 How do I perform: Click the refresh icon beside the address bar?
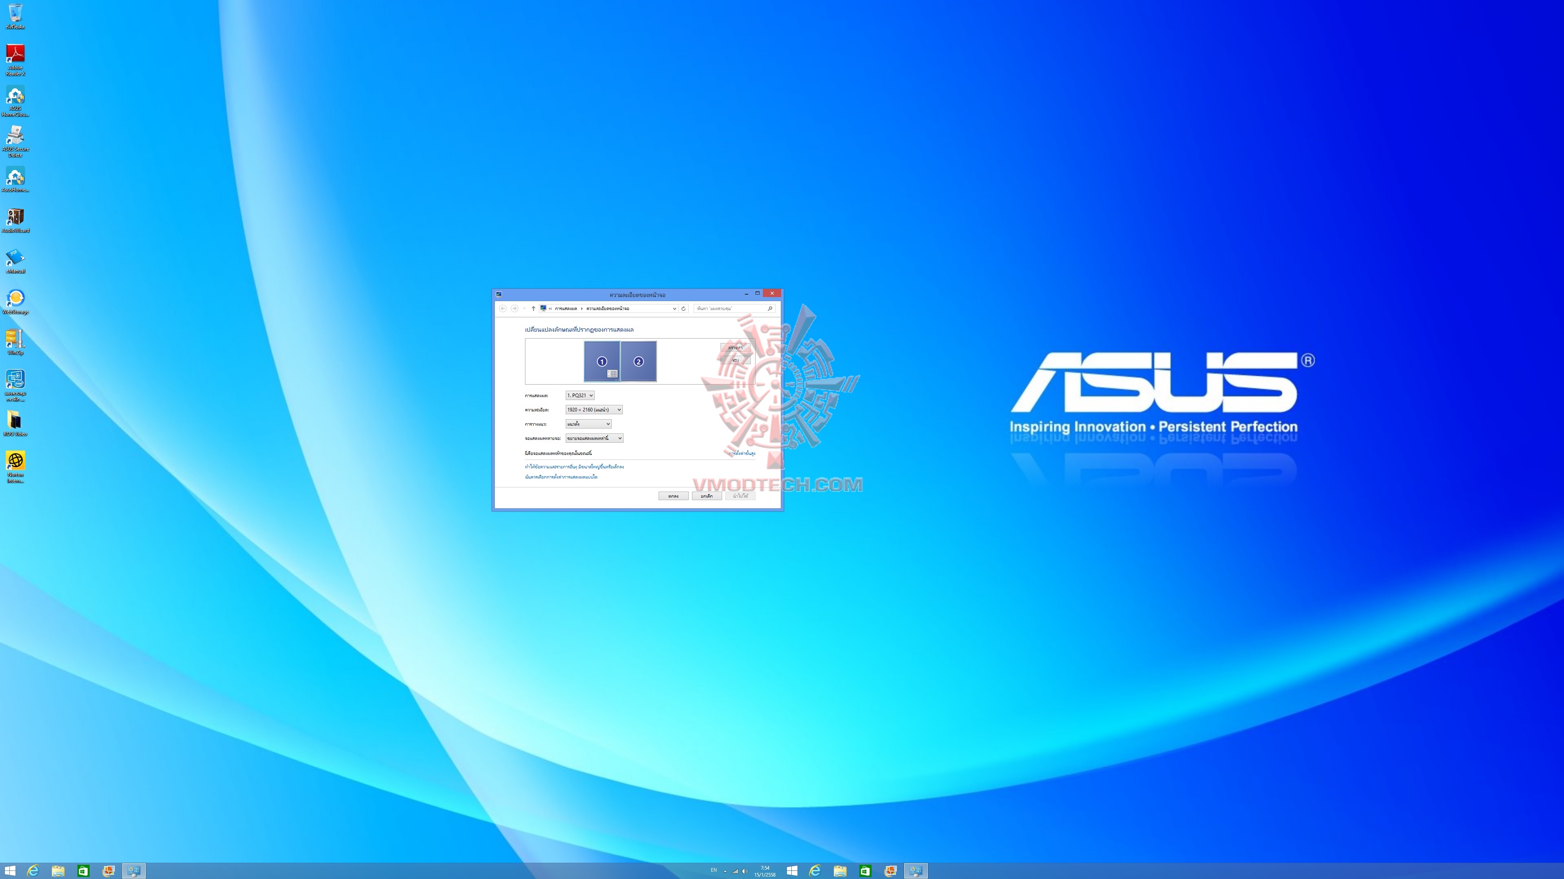683,308
